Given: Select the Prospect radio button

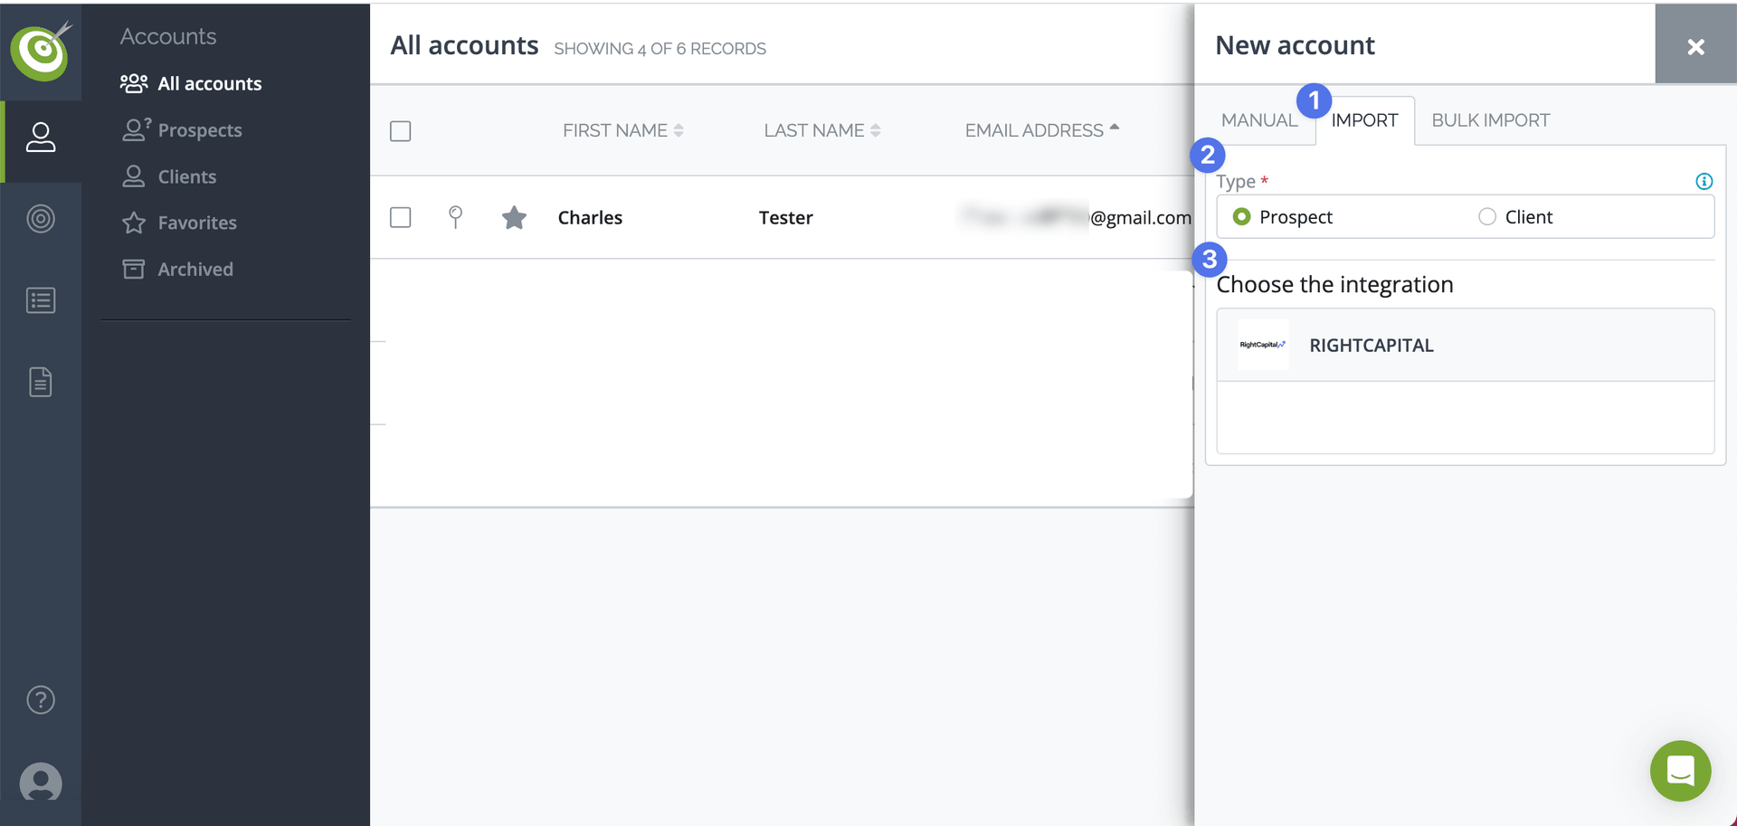Looking at the screenshot, I should [x=1242, y=217].
